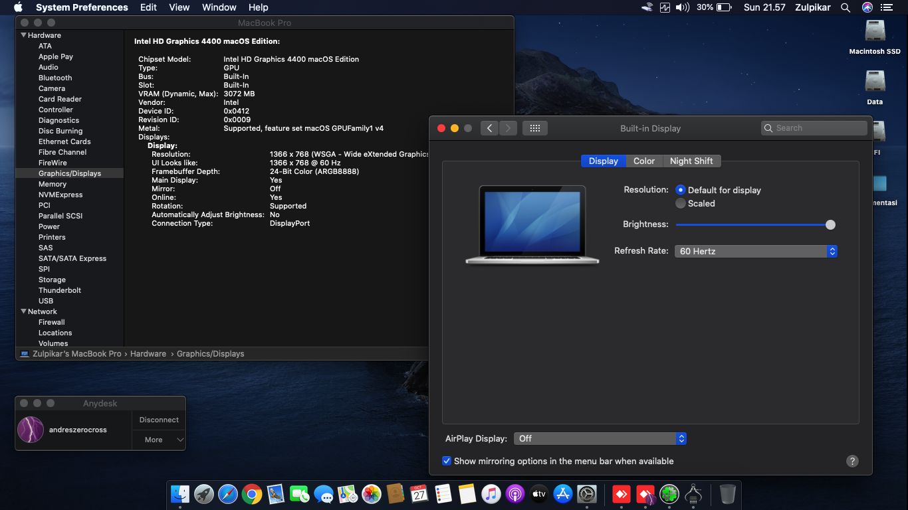
Task: Activate Siri from the menu bar
Action: pyautogui.click(x=867, y=7)
